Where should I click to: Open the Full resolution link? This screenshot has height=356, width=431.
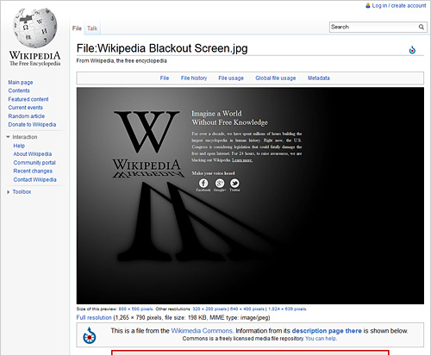click(94, 317)
